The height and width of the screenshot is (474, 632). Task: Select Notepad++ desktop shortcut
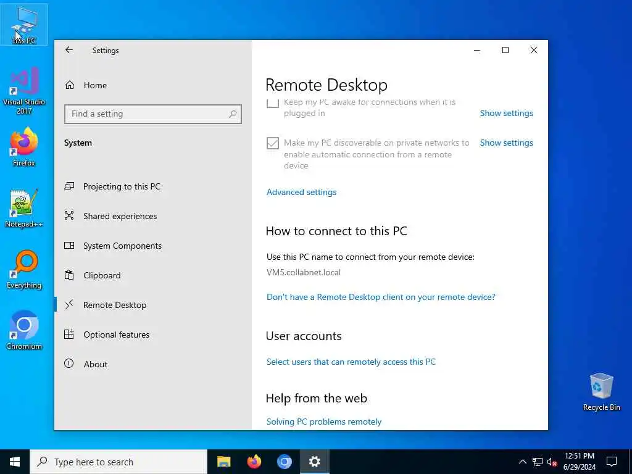coord(24,209)
